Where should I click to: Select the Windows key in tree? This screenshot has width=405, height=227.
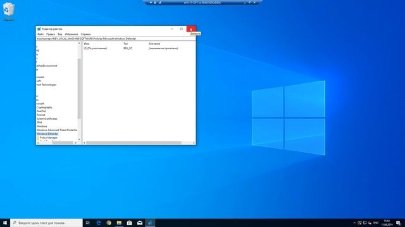click(42, 126)
